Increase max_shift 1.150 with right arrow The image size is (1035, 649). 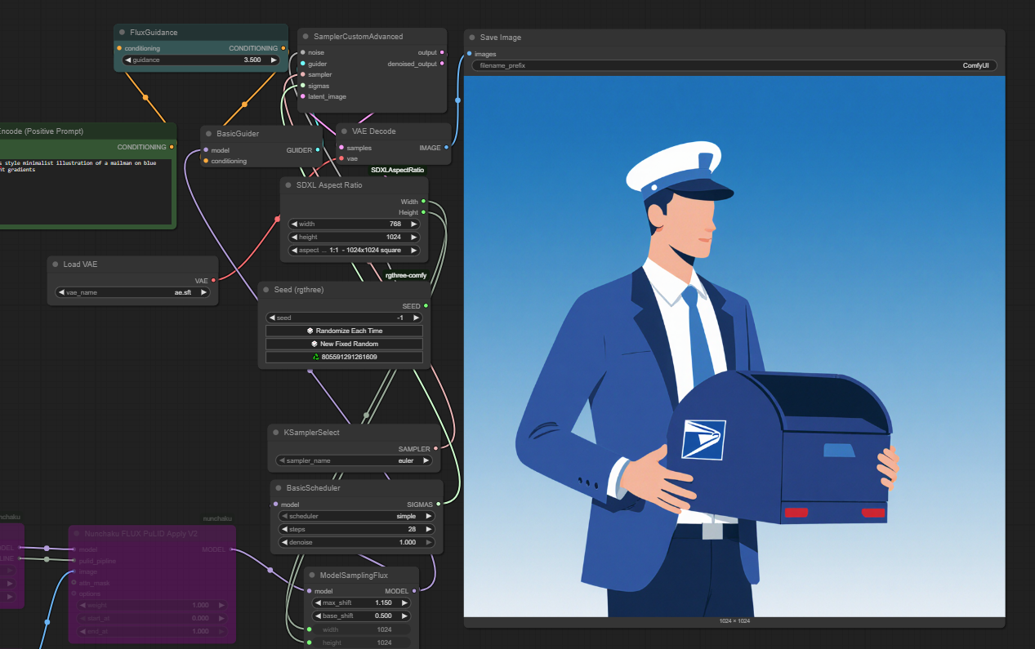point(404,602)
